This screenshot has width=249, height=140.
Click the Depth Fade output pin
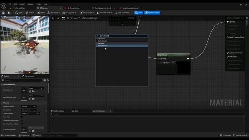(x=188, y=59)
